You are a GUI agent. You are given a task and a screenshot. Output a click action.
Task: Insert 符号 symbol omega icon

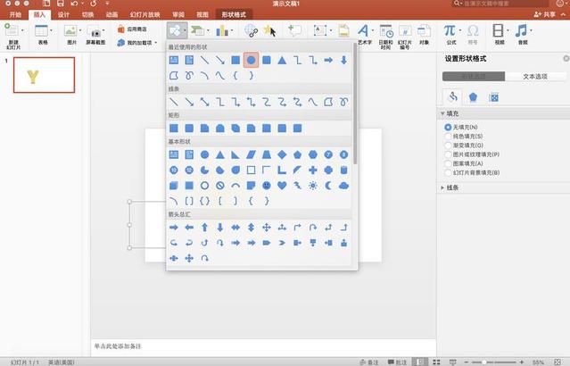point(473,35)
